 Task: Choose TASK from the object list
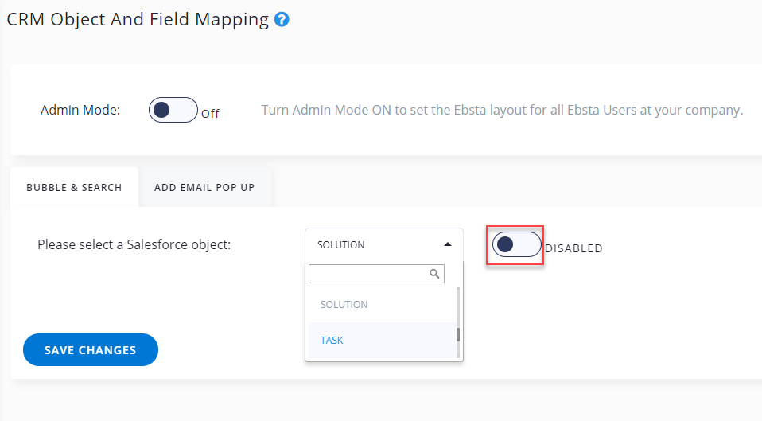[x=332, y=341]
